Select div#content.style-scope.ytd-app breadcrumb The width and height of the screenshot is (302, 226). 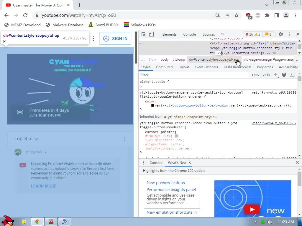(214, 59)
